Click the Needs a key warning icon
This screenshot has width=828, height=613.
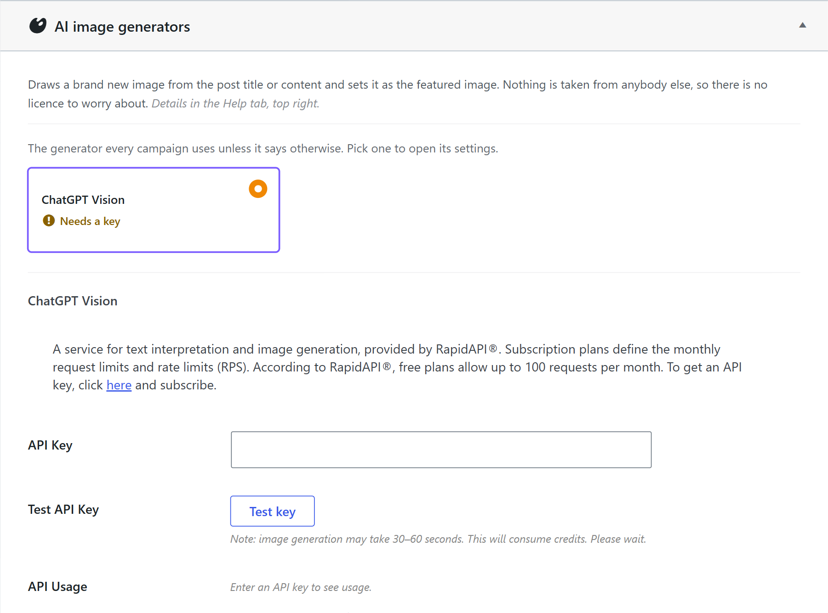(49, 221)
